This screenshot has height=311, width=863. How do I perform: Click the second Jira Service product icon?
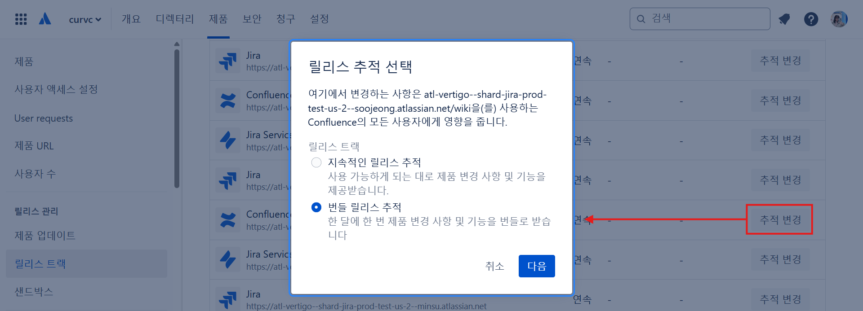pyautogui.click(x=228, y=260)
